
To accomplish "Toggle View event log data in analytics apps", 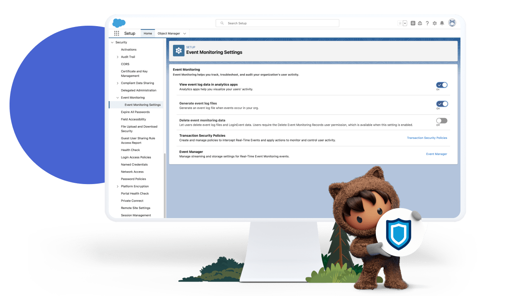I will click(441, 85).
